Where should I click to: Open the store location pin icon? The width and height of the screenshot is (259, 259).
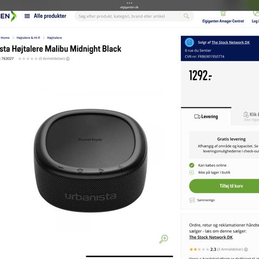click(223, 13)
